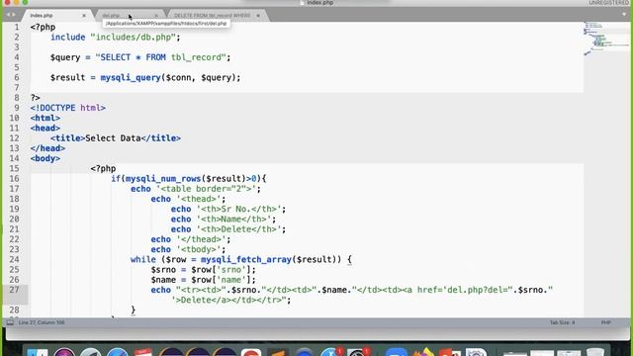Click the href='del.php?del=' string

(x=465, y=290)
